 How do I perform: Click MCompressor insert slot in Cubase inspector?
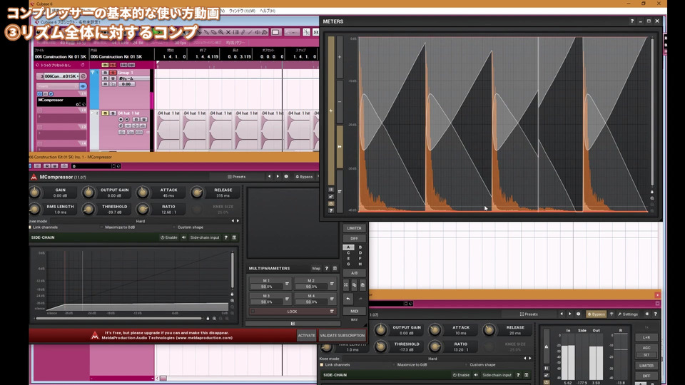[61, 102]
